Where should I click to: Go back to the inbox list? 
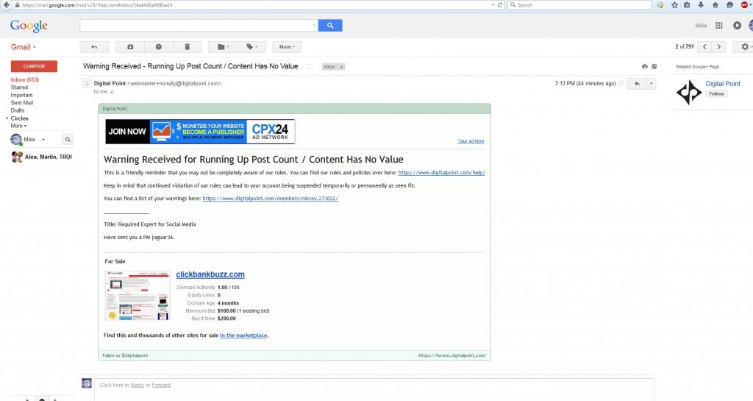(94, 46)
